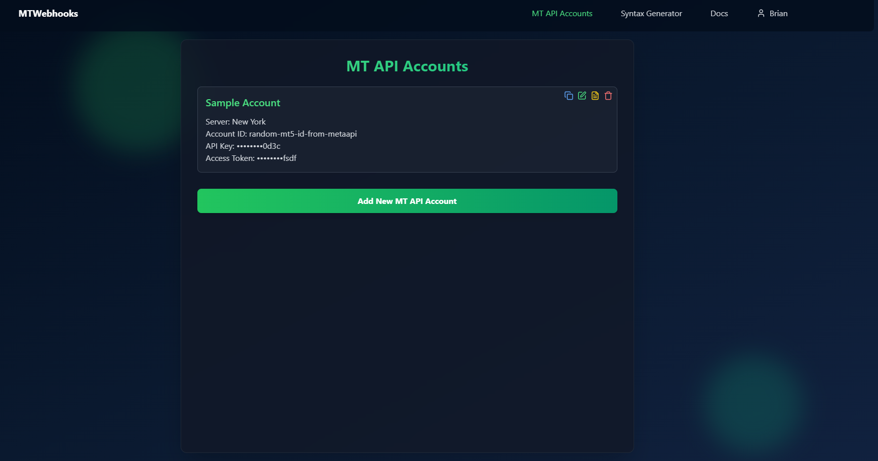The width and height of the screenshot is (878, 461).
Task: Click the 'API Key:' label
Action: pyautogui.click(x=220, y=146)
